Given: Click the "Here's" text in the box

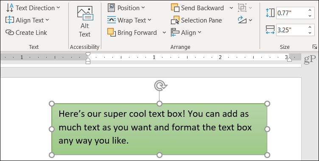Looking at the screenshot, I should (x=72, y=114).
